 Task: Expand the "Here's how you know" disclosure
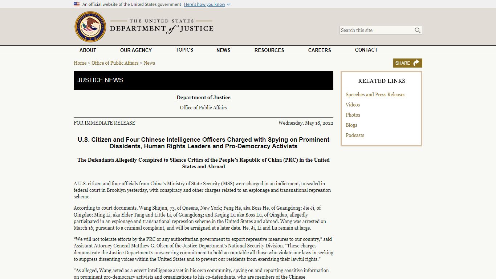207,4
